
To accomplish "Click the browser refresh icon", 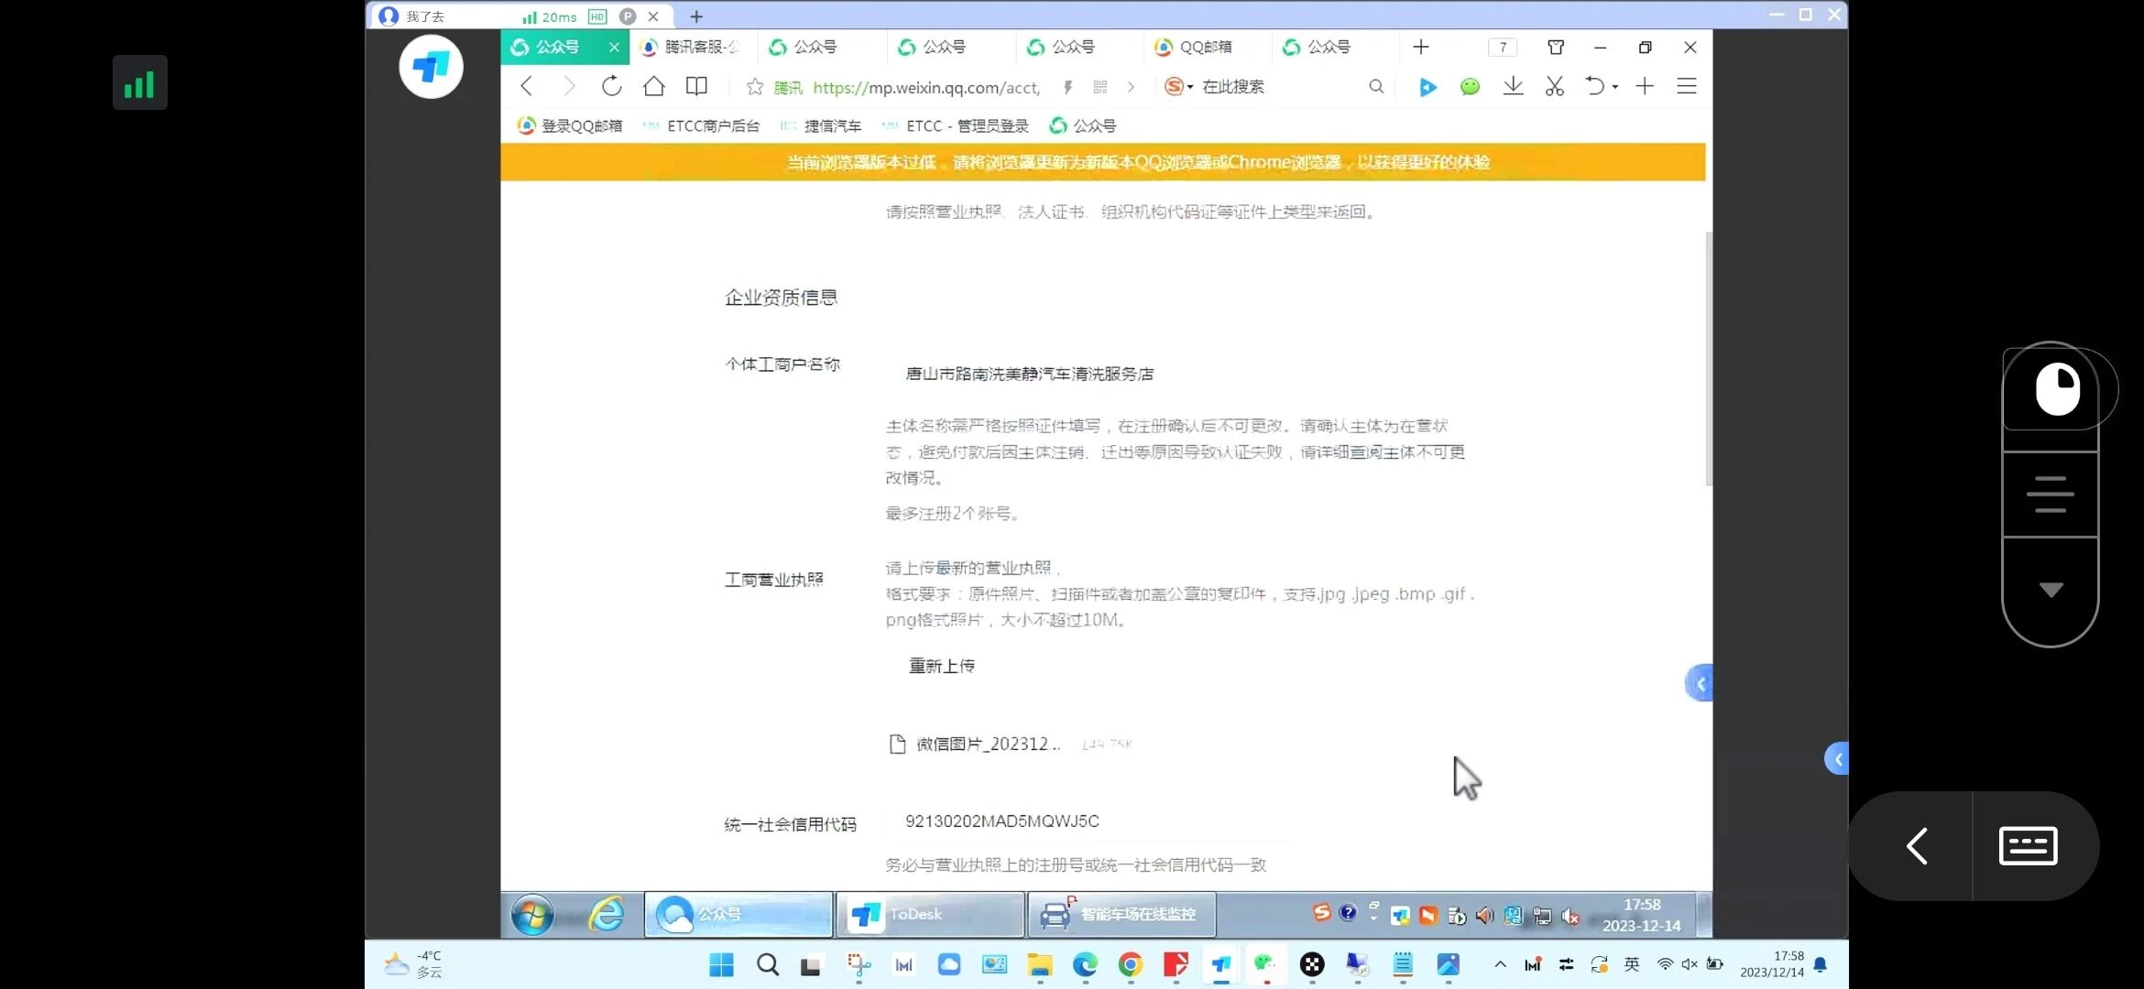I will pos(611,86).
